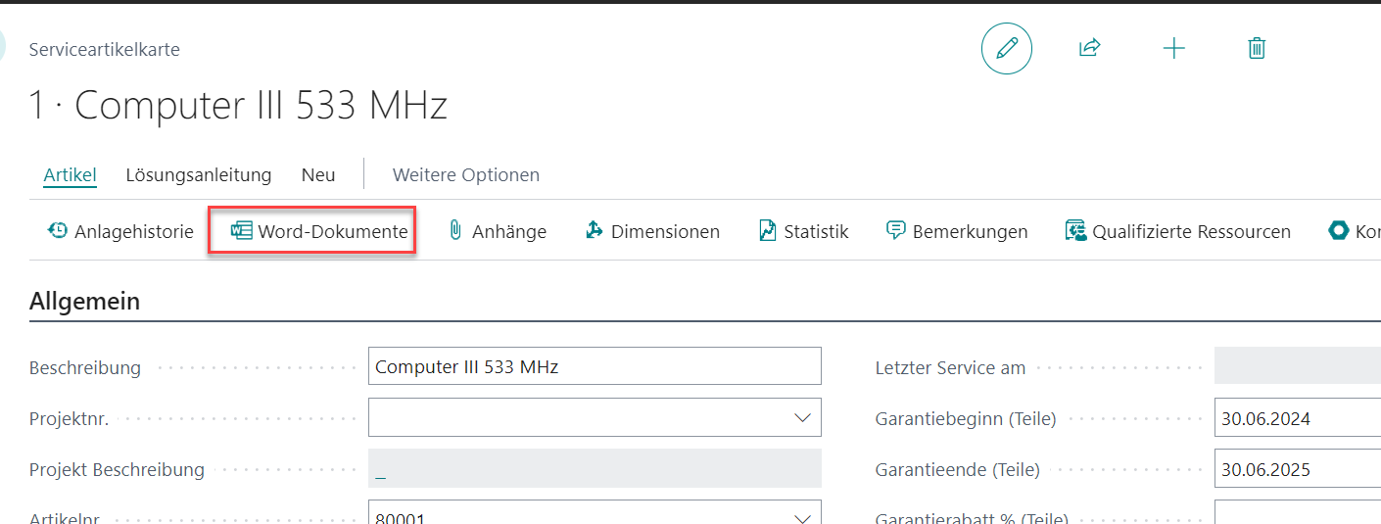1381x524 pixels.
Task: Open Bemerkungen action
Action: click(957, 231)
